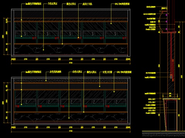Image resolution: width=185 pixels, height=138 pixels.
Task: Click the 亚克力灯箱 annotation in bottom elevation
Action: (108, 72)
